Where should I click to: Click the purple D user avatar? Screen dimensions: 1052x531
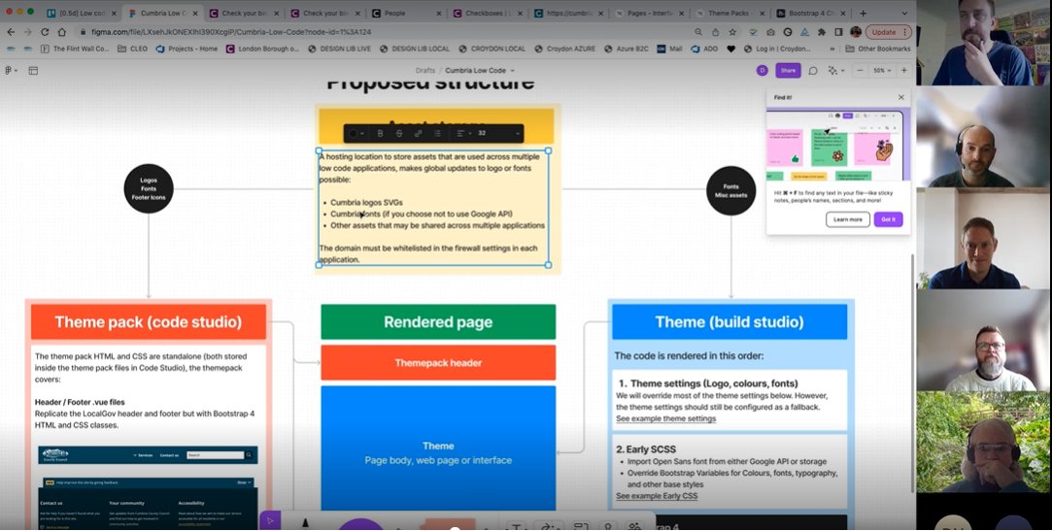pos(763,71)
